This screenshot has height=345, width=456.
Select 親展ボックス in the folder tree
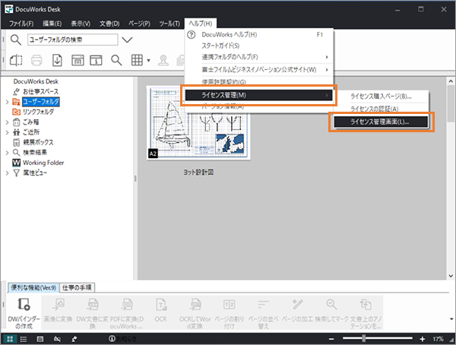click(38, 142)
